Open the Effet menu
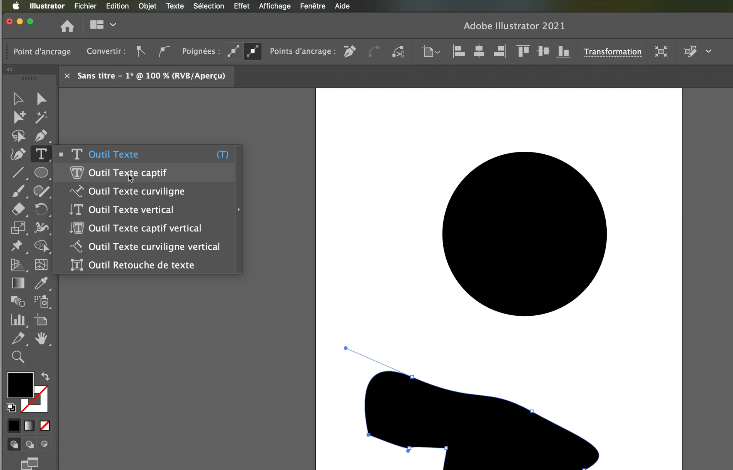This screenshot has width=733, height=470. pos(241,6)
